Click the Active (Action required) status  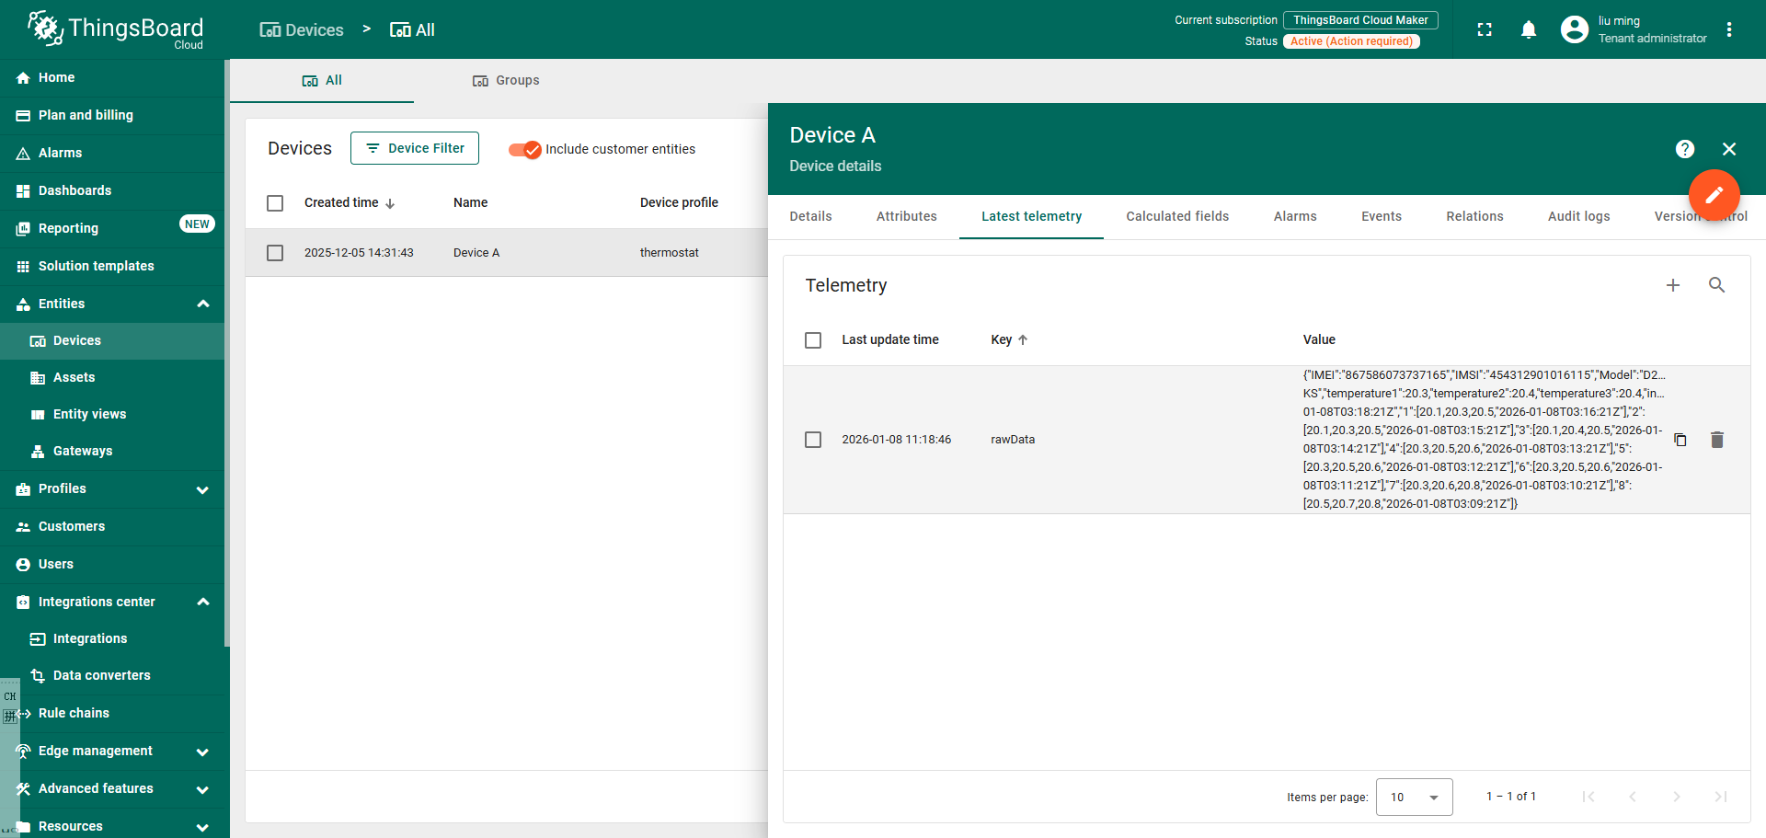(1351, 41)
